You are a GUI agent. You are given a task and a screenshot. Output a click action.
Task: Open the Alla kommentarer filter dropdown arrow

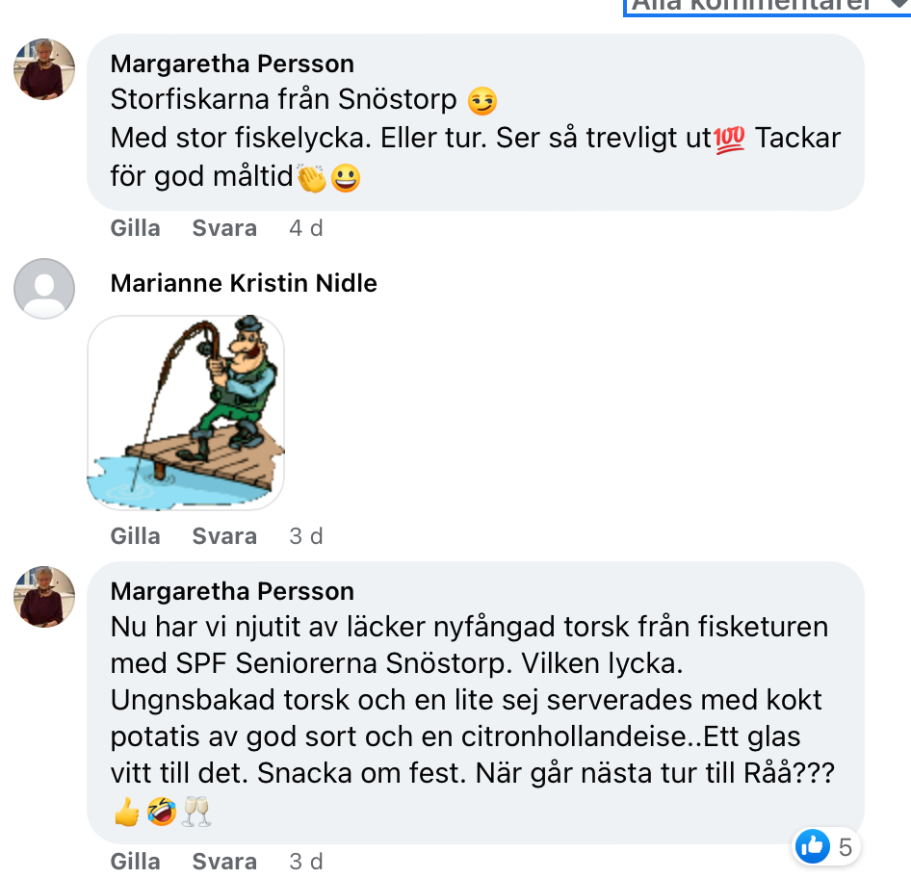coord(899,5)
